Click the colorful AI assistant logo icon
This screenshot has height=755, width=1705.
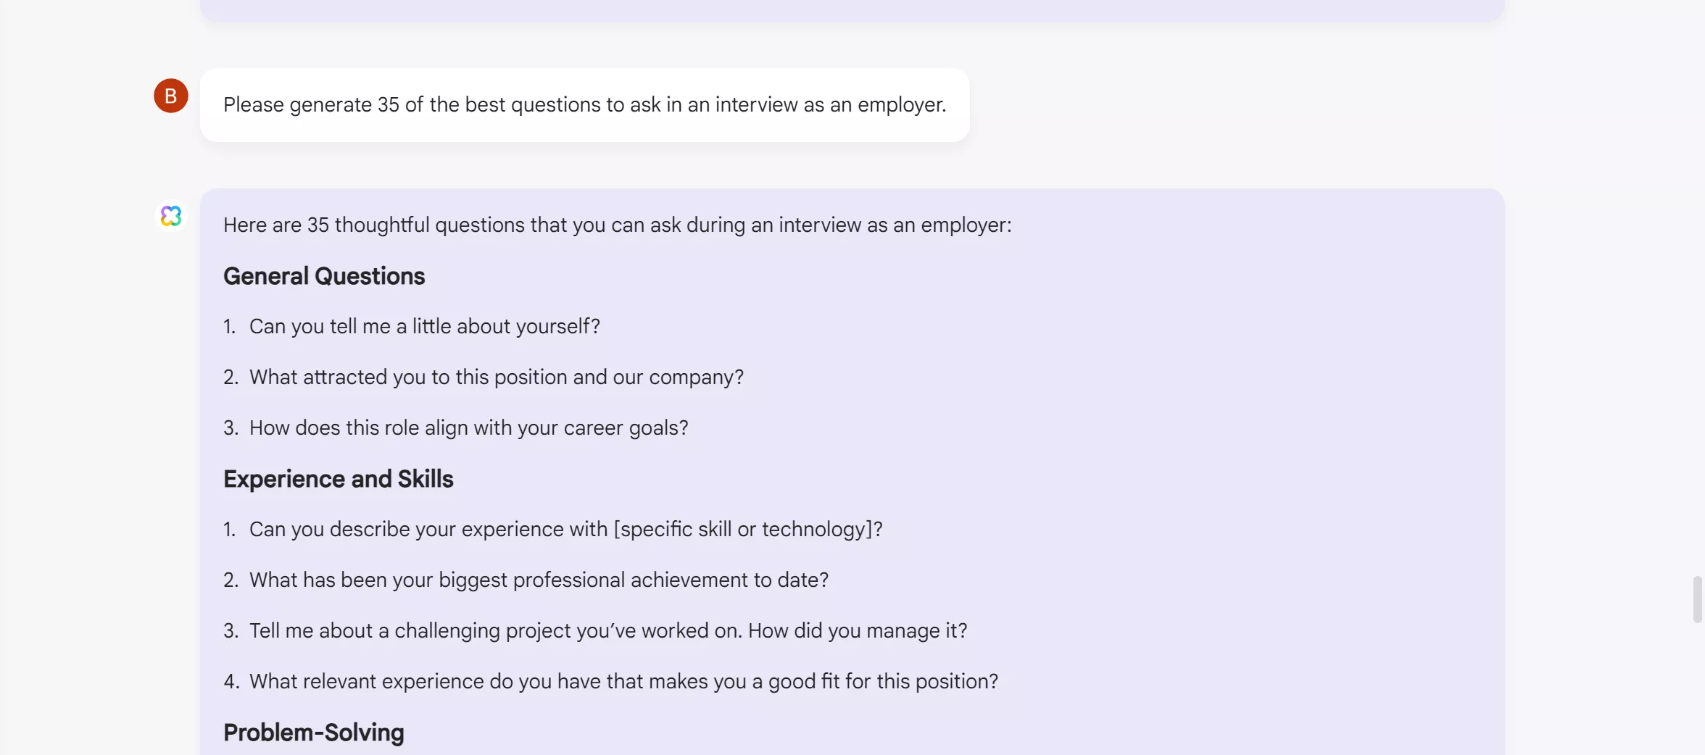point(171,215)
